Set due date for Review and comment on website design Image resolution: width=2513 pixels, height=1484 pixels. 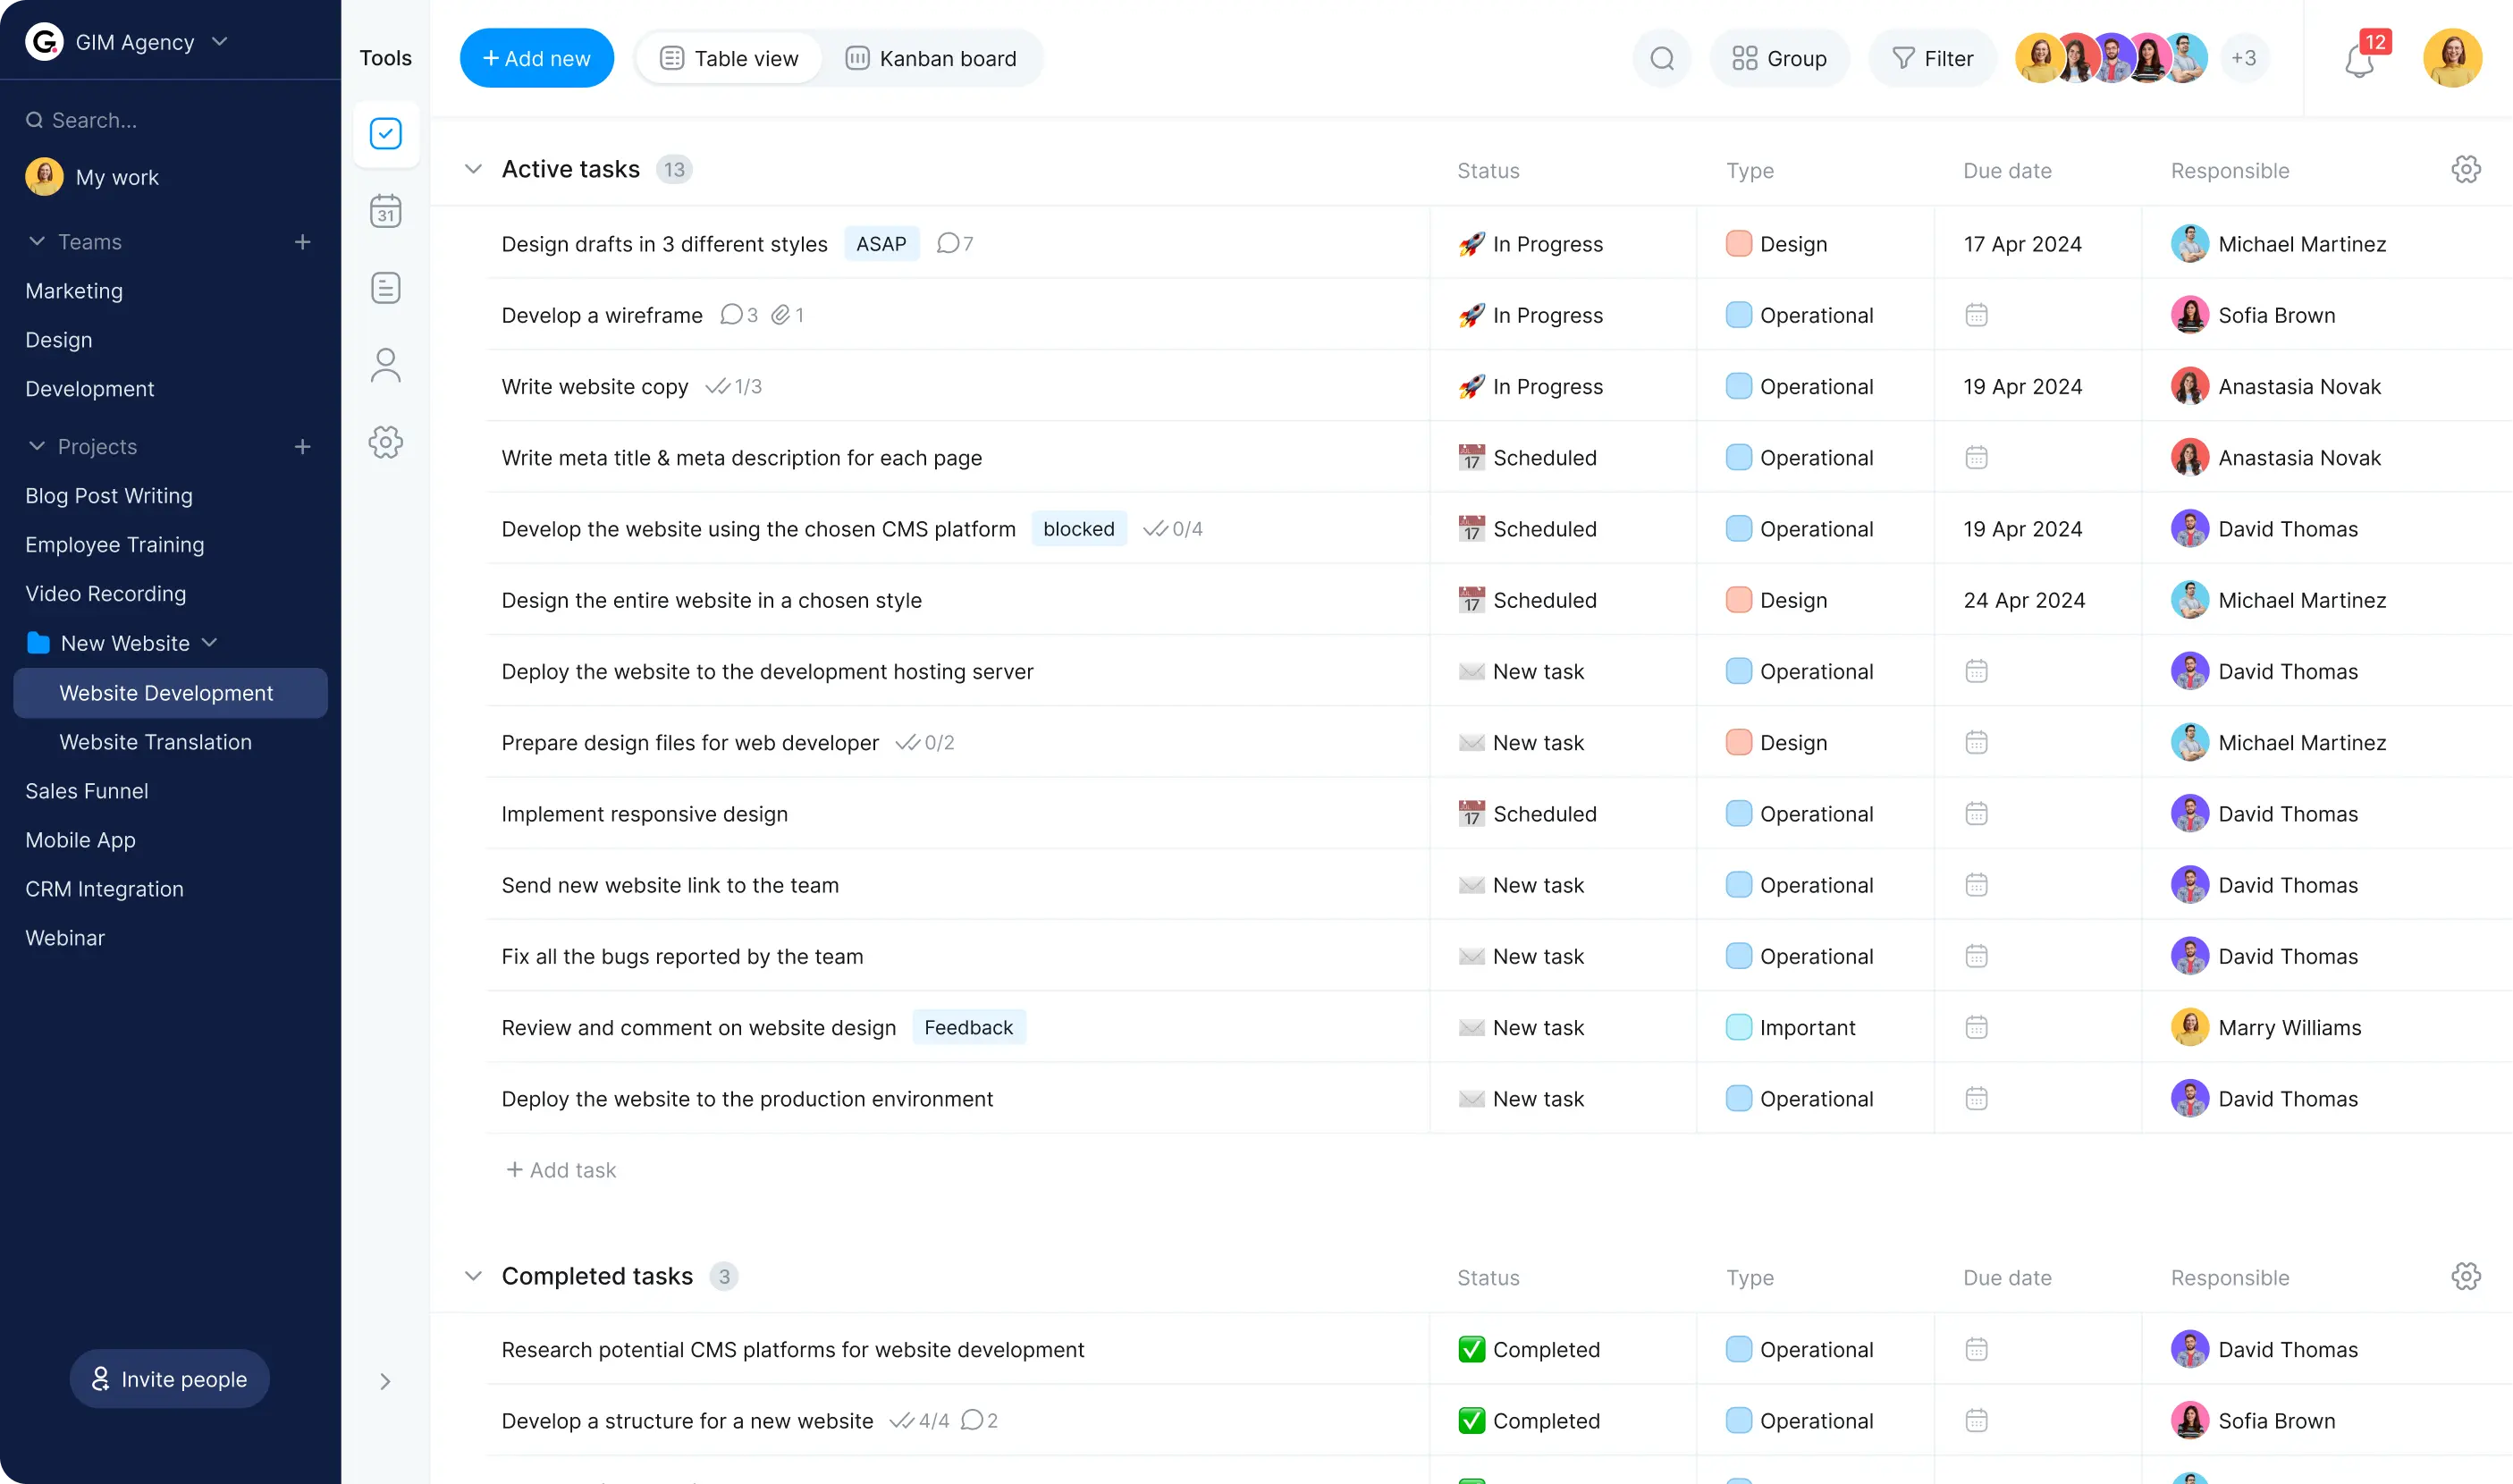click(1976, 1027)
